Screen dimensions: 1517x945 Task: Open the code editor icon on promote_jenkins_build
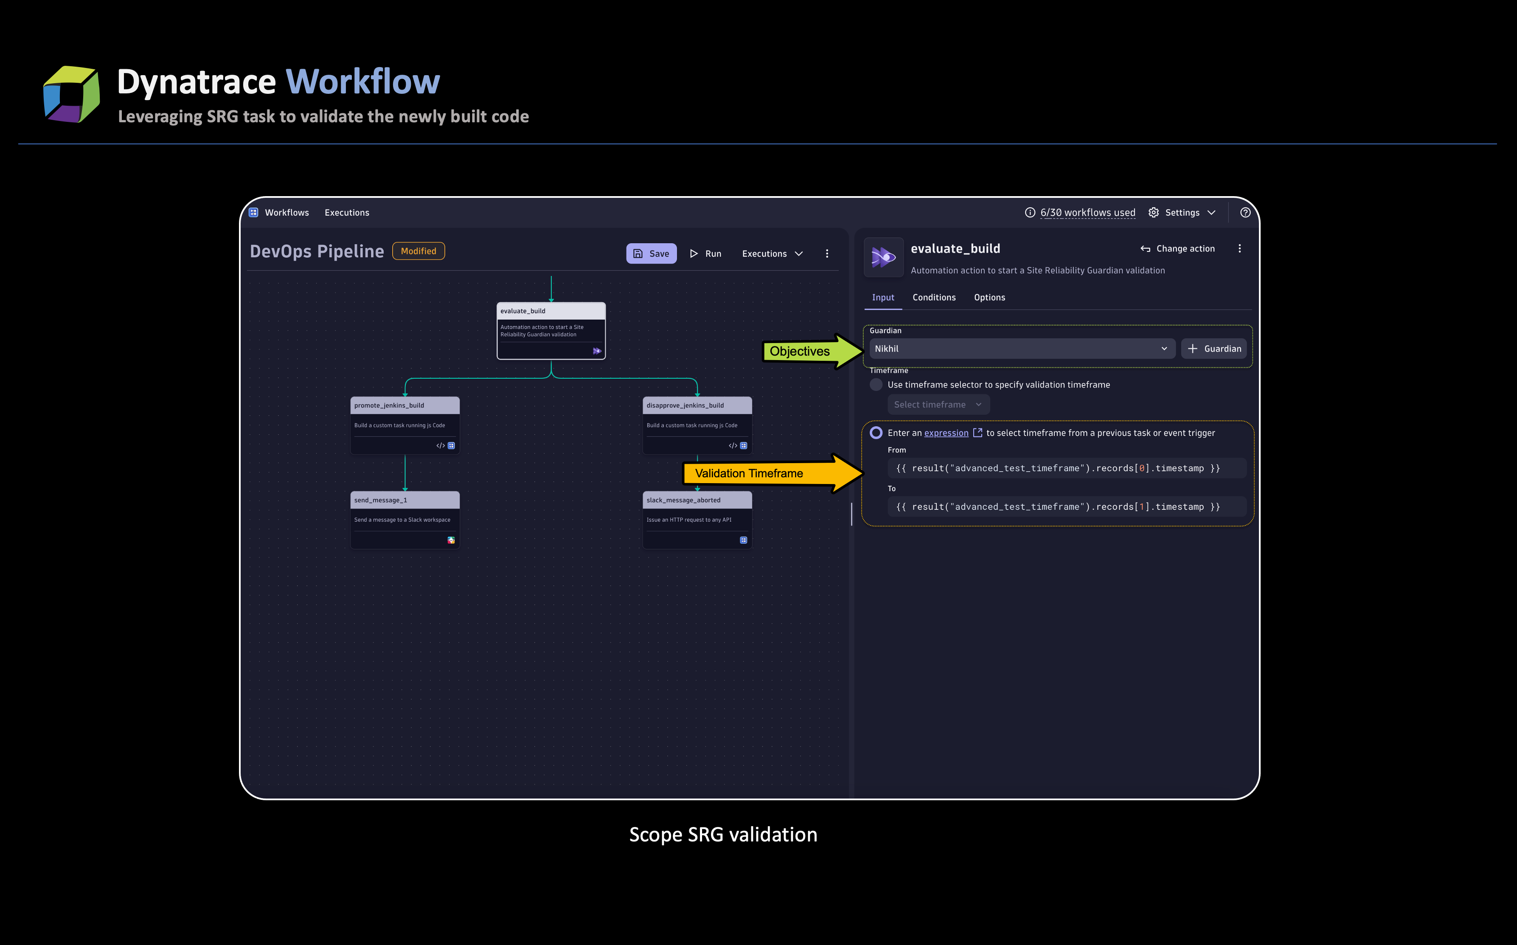[x=441, y=445]
